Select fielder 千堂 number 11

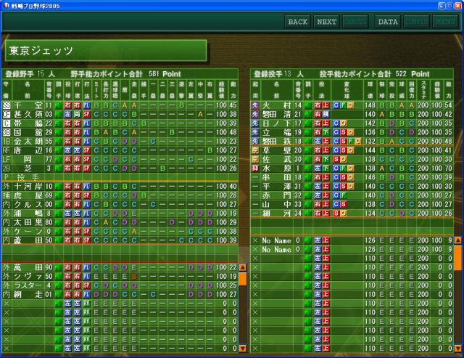[120, 105]
